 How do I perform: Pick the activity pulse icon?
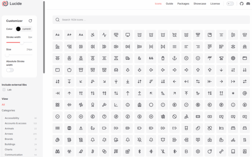coord(104,35)
